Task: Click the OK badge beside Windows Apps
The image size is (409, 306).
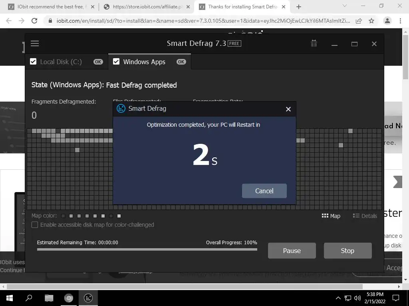Action: click(181, 62)
